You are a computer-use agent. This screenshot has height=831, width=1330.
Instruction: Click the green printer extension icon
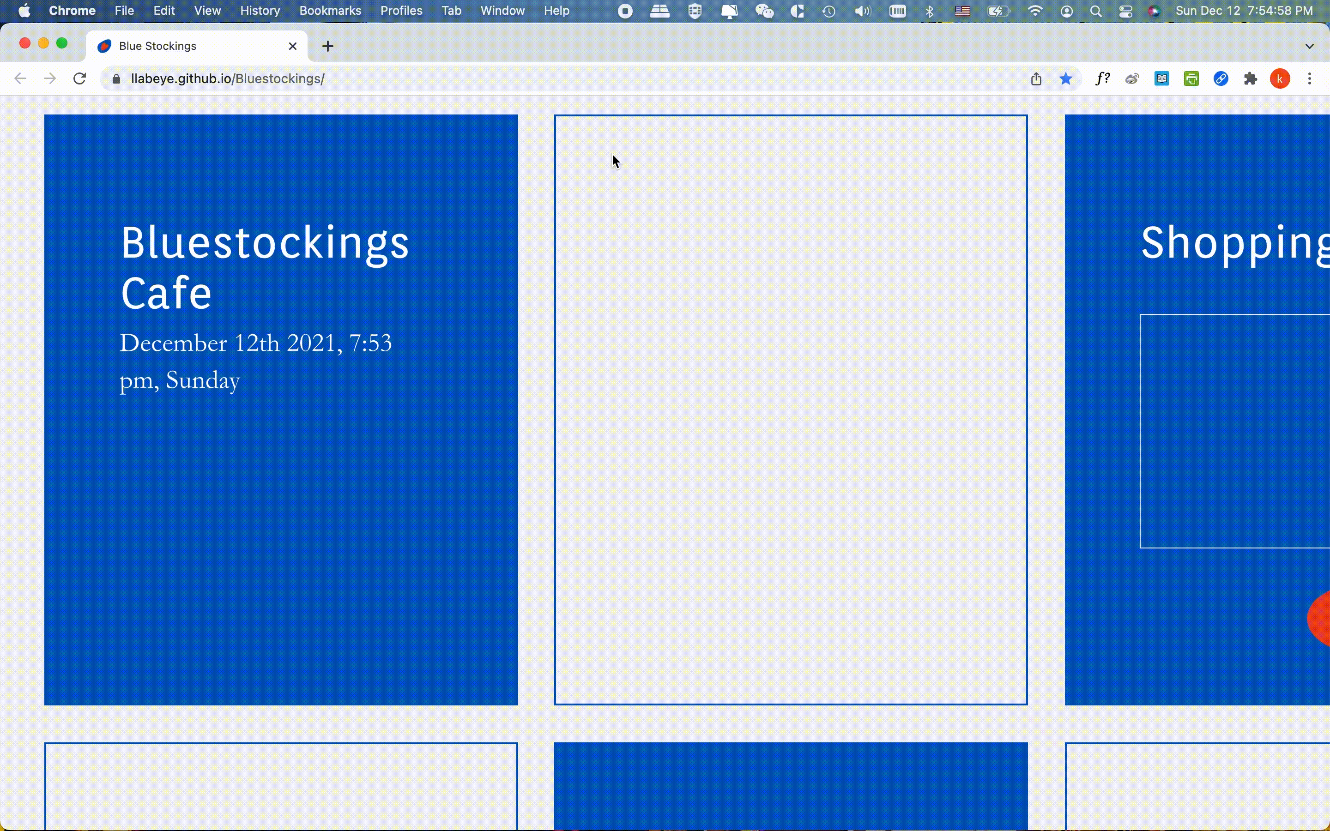pos(1191,78)
